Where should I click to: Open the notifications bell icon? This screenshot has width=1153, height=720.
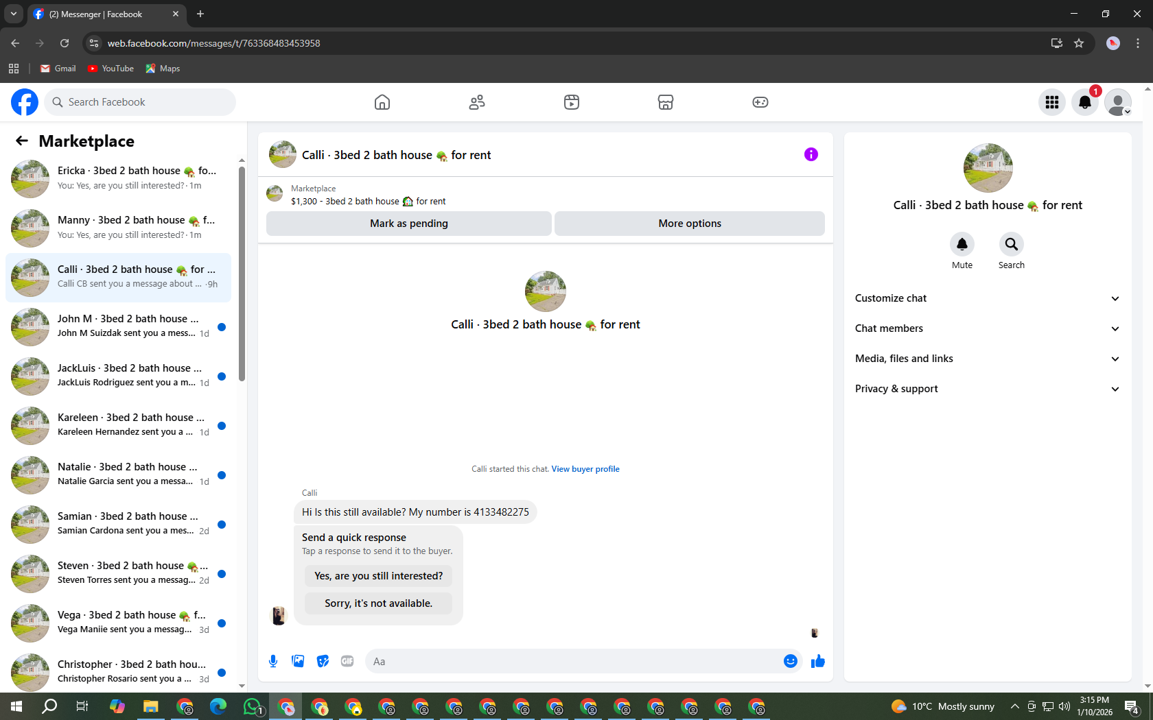(1085, 102)
